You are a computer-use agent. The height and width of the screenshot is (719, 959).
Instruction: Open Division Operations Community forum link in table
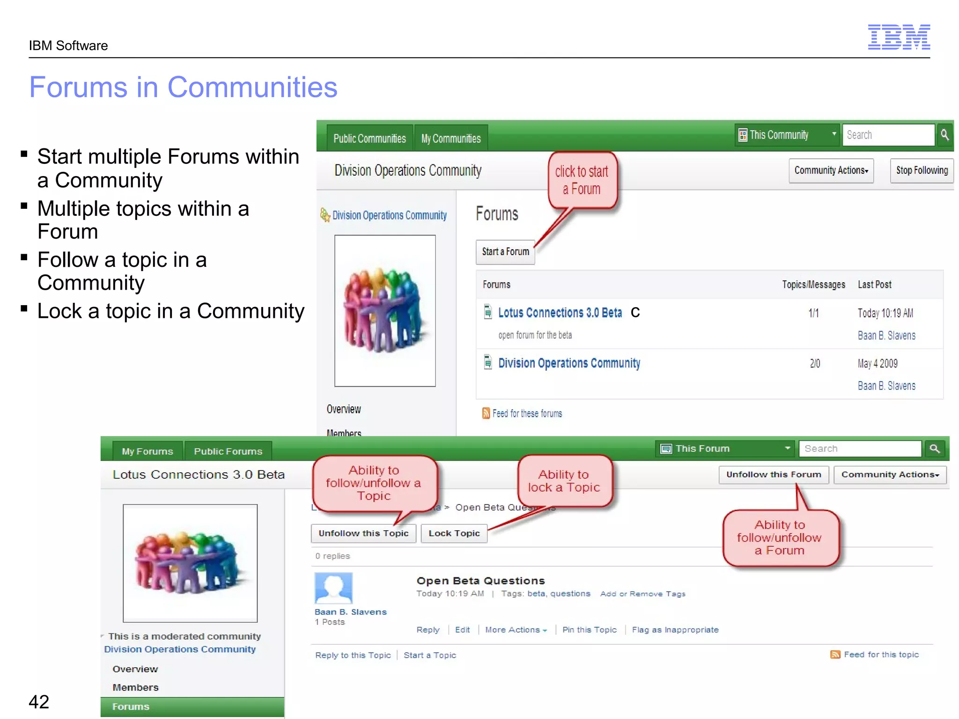point(569,363)
